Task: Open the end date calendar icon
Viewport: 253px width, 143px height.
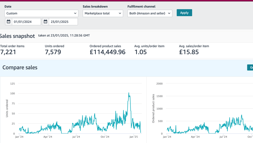Action: point(45,22)
